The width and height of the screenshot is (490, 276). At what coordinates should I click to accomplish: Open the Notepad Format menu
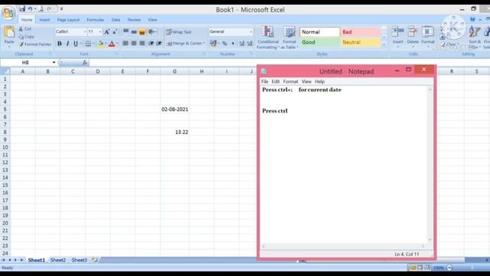pyautogui.click(x=291, y=81)
